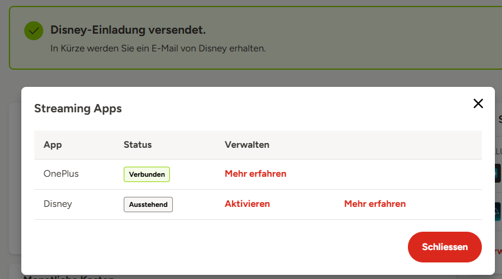Select the OnePlus app name
The height and width of the screenshot is (279, 502).
point(61,174)
